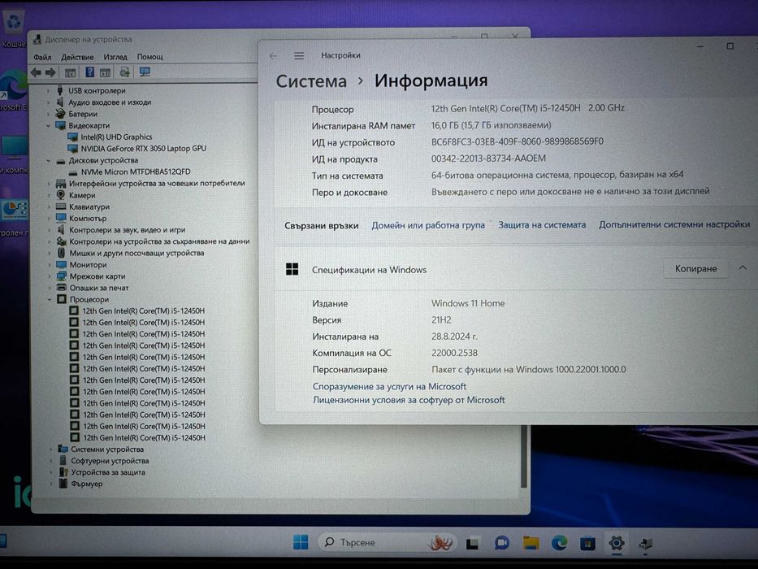Select Мишки и други посочващи устройства
The width and height of the screenshot is (758, 569).
(x=136, y=253)
